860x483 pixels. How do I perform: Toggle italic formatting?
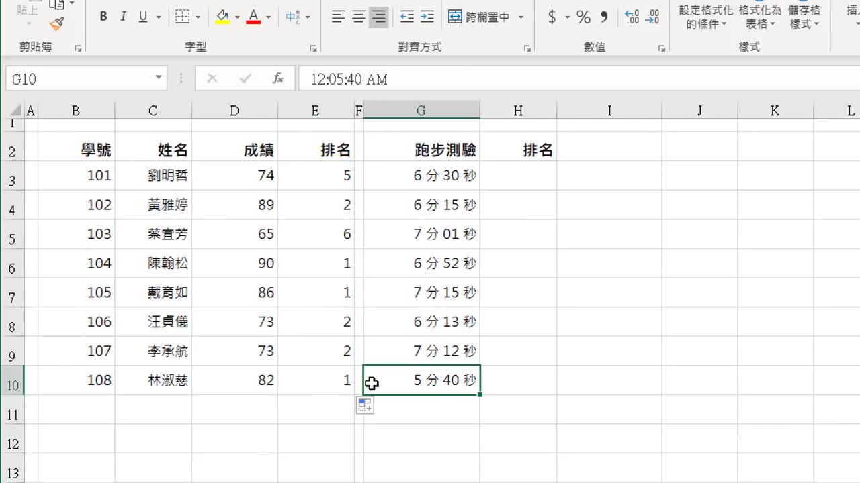(x=122, y=17)
